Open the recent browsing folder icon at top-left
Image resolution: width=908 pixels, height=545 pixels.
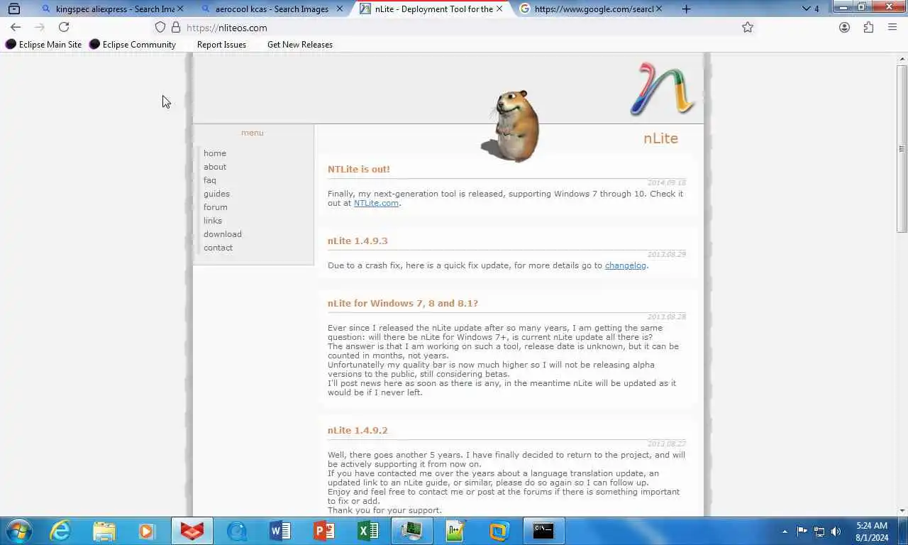[13, 9]
